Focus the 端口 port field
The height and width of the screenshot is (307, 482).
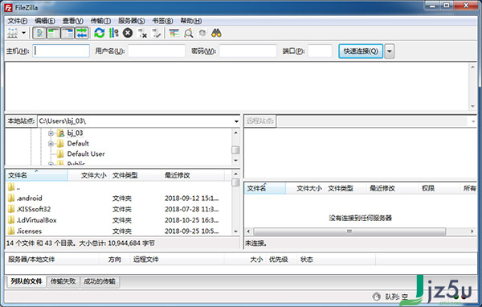tap(320, 51)
